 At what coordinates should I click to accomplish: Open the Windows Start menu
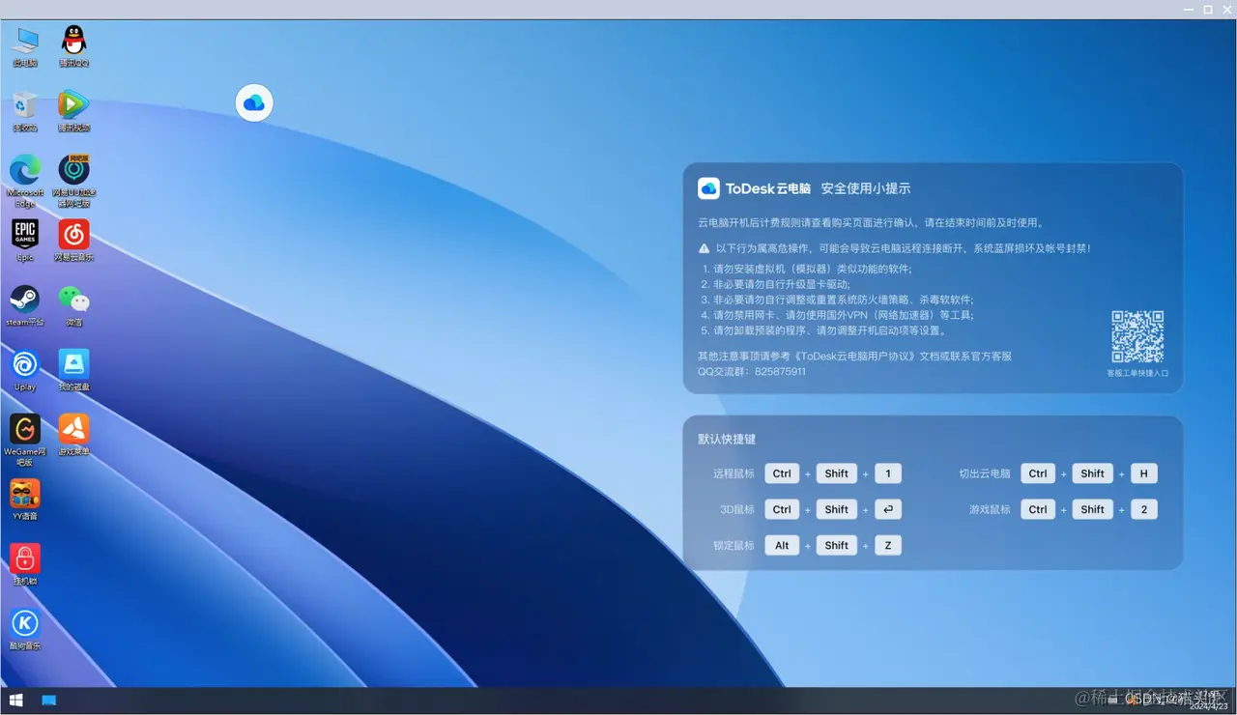[14, 700]
